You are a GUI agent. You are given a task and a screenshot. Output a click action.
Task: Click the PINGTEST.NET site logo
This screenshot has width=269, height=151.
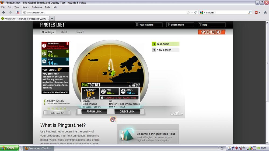53,25
